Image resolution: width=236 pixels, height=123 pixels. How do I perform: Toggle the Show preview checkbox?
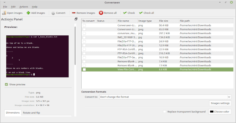pos(6,84)
